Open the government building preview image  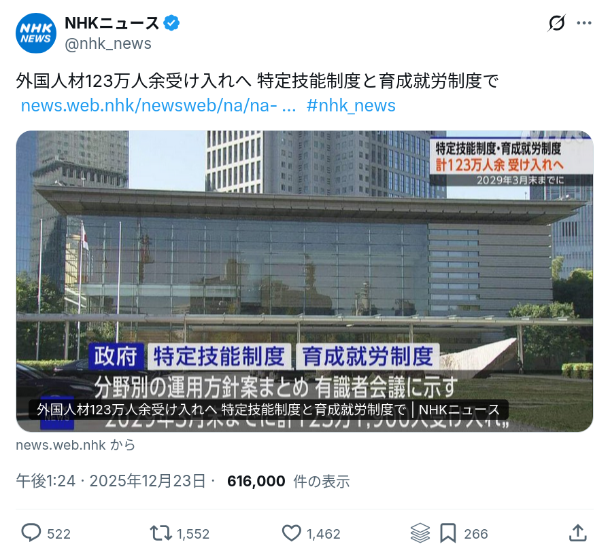coord(305,281)
